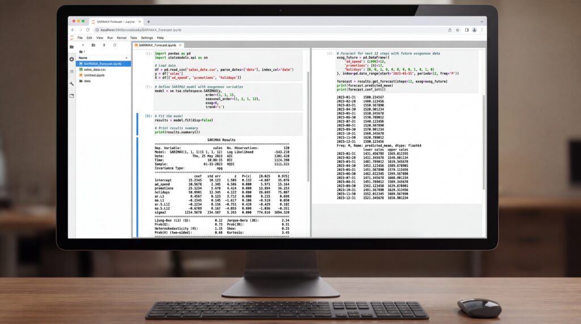Click the Share page icon
The width and height of the screenshot is (581, 324).
coord(450,30)
